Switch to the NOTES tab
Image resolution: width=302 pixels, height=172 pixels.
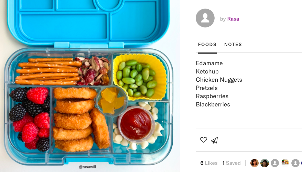[233, 44]
